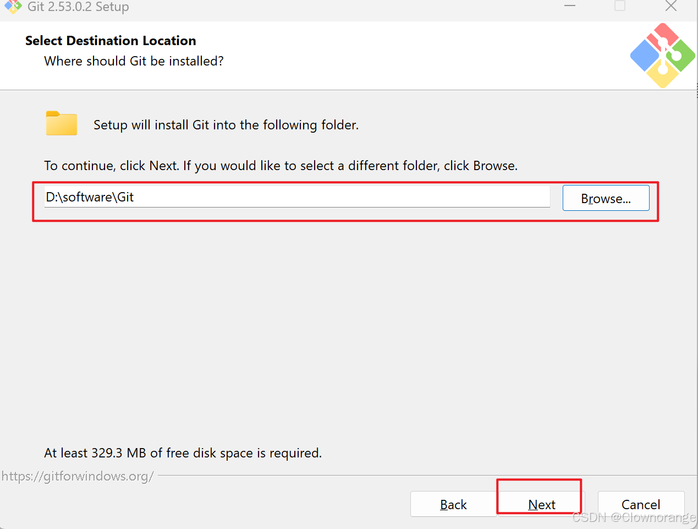Screen dimensions: 698x529
Task: Go Back to previous setup page
Action: point(453,504)
